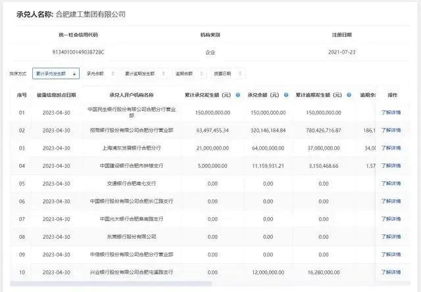Click the horizontal scrollbar below the table

coord(111,283)
